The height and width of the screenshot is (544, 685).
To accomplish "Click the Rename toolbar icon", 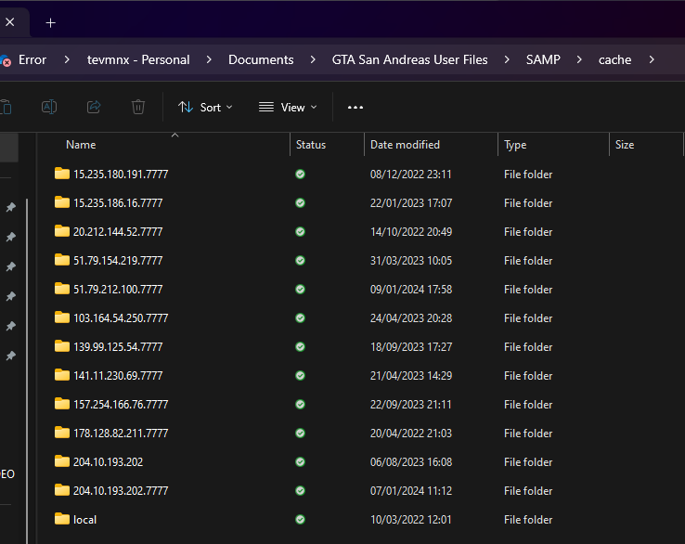I will point(49,107).
